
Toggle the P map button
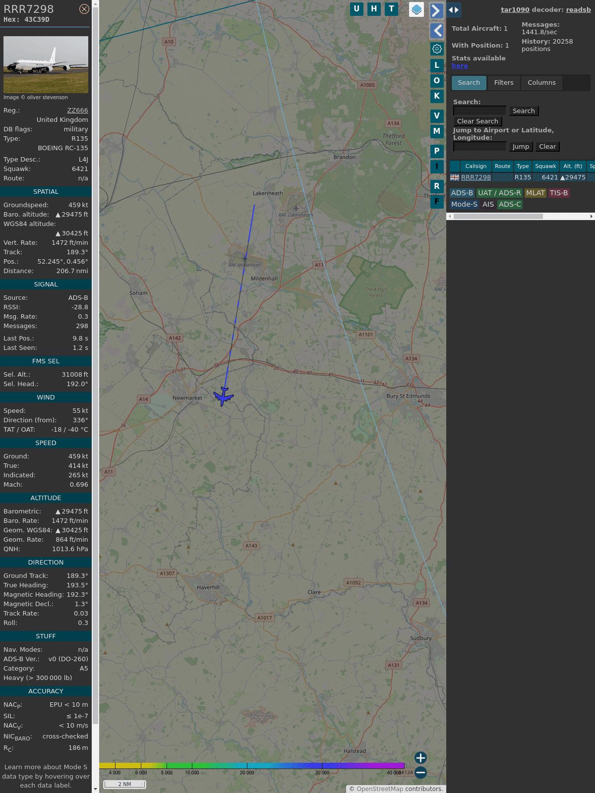(437, 151)
